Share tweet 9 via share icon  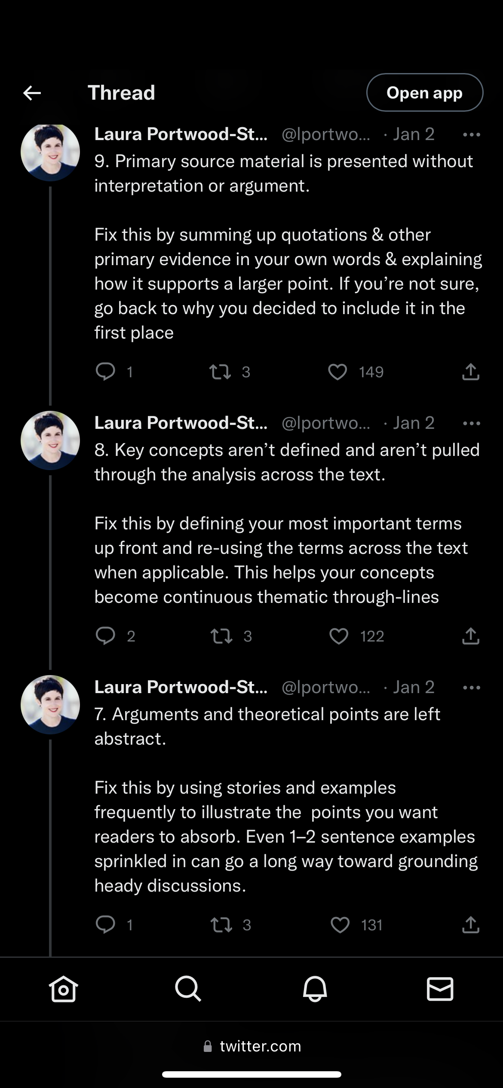click(x=471, y=372)
